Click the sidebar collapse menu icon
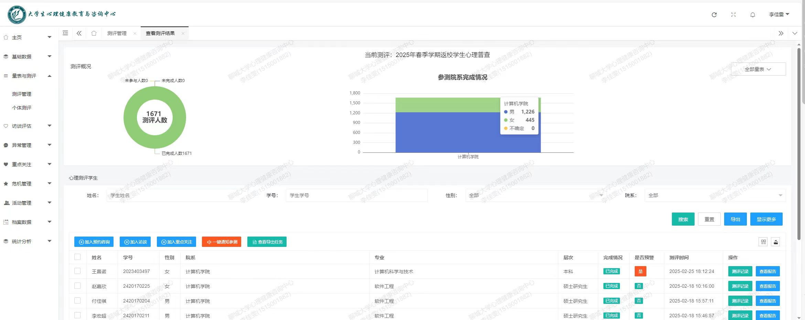Screen dimensions: 805x320 [x=65, y=33]
